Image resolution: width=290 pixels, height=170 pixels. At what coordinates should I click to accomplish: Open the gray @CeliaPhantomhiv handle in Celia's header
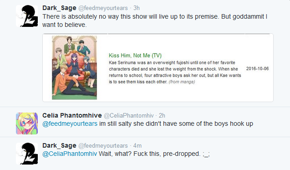pos(129,116)
